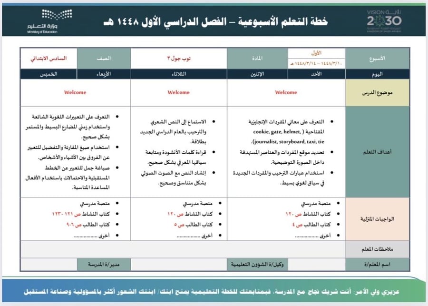Click the "الخميس" day column header
Image resolution: width=428 pixels, height=306 pixels.
(x=49, y=74)
